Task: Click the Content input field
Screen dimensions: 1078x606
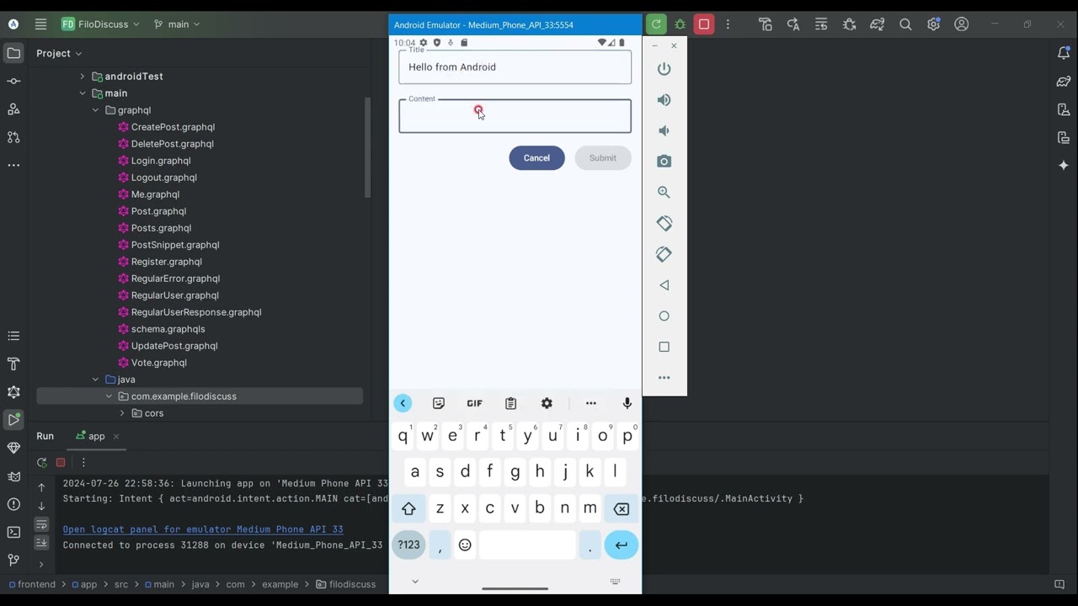Action: pyautogui.click(x=515, y=116)
